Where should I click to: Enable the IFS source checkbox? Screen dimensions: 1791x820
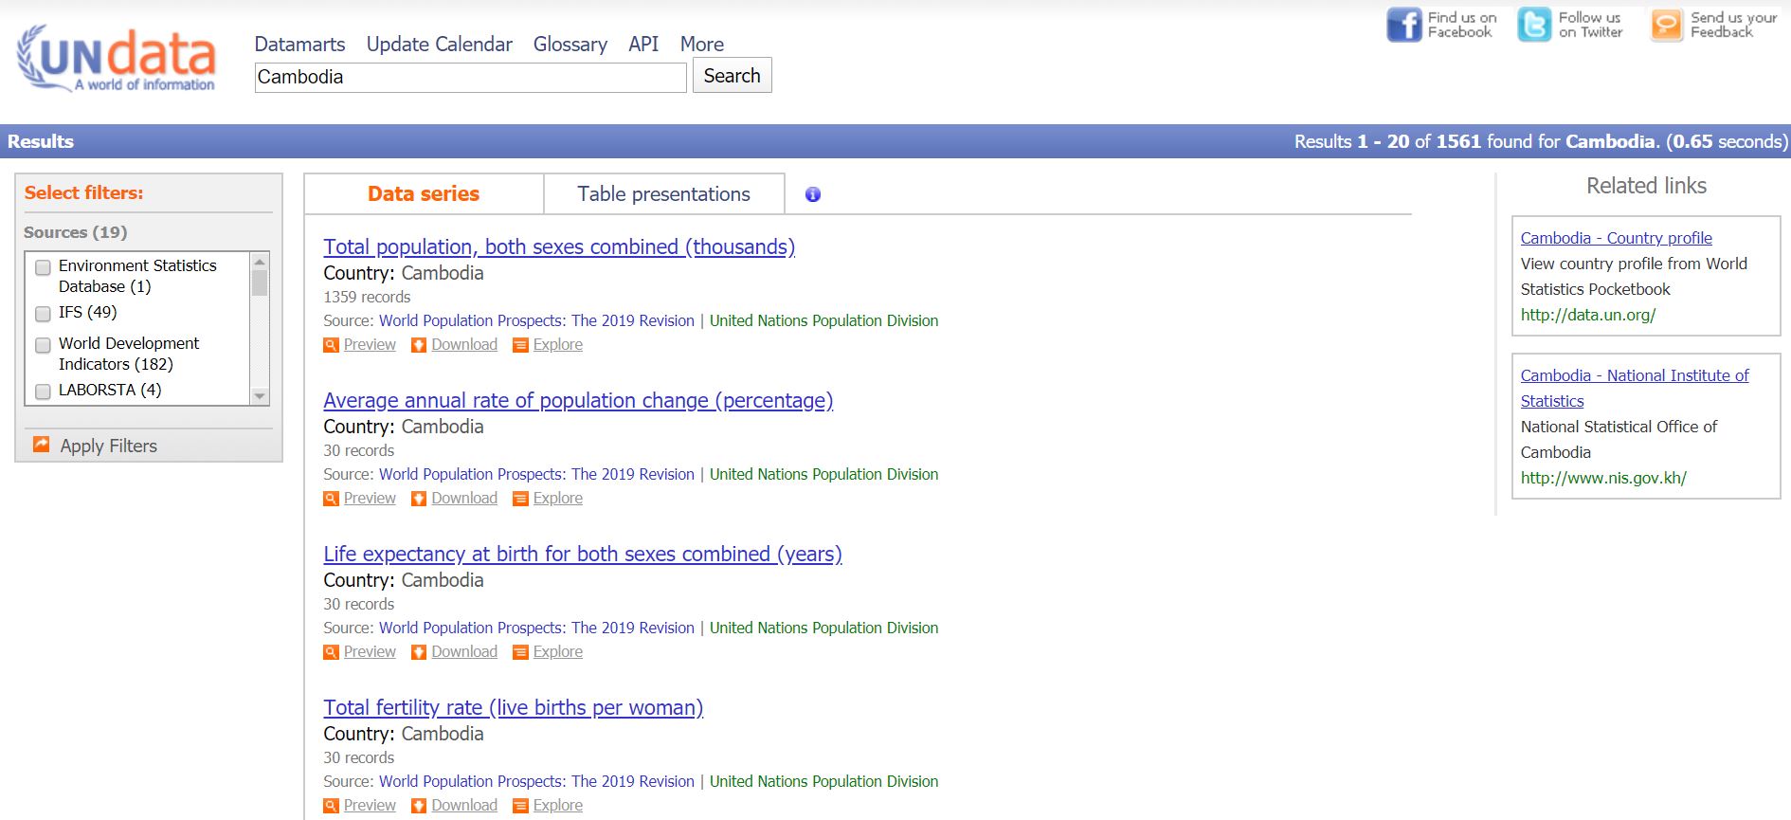coord(43,314)
